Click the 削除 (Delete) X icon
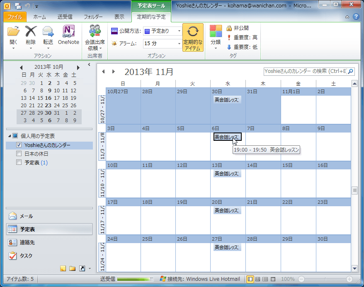 tap(31, 31)
